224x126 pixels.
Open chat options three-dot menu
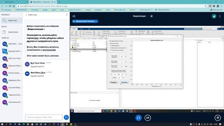pyautogui.click(x=66, y=15)
